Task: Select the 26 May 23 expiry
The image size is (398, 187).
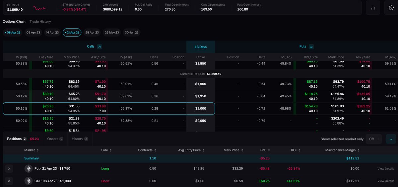Action: pyautogui.click(x=112, y=33)
